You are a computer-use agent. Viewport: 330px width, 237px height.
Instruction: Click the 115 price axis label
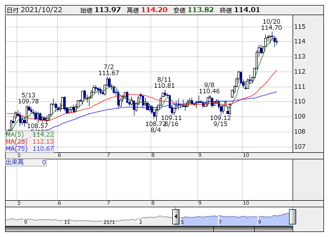click(x=300, y=27)
